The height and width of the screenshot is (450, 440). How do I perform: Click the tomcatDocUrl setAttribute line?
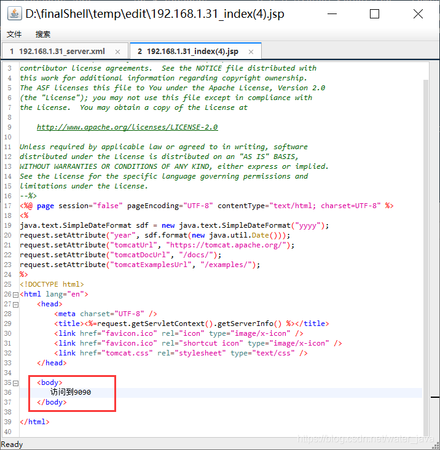120,255
